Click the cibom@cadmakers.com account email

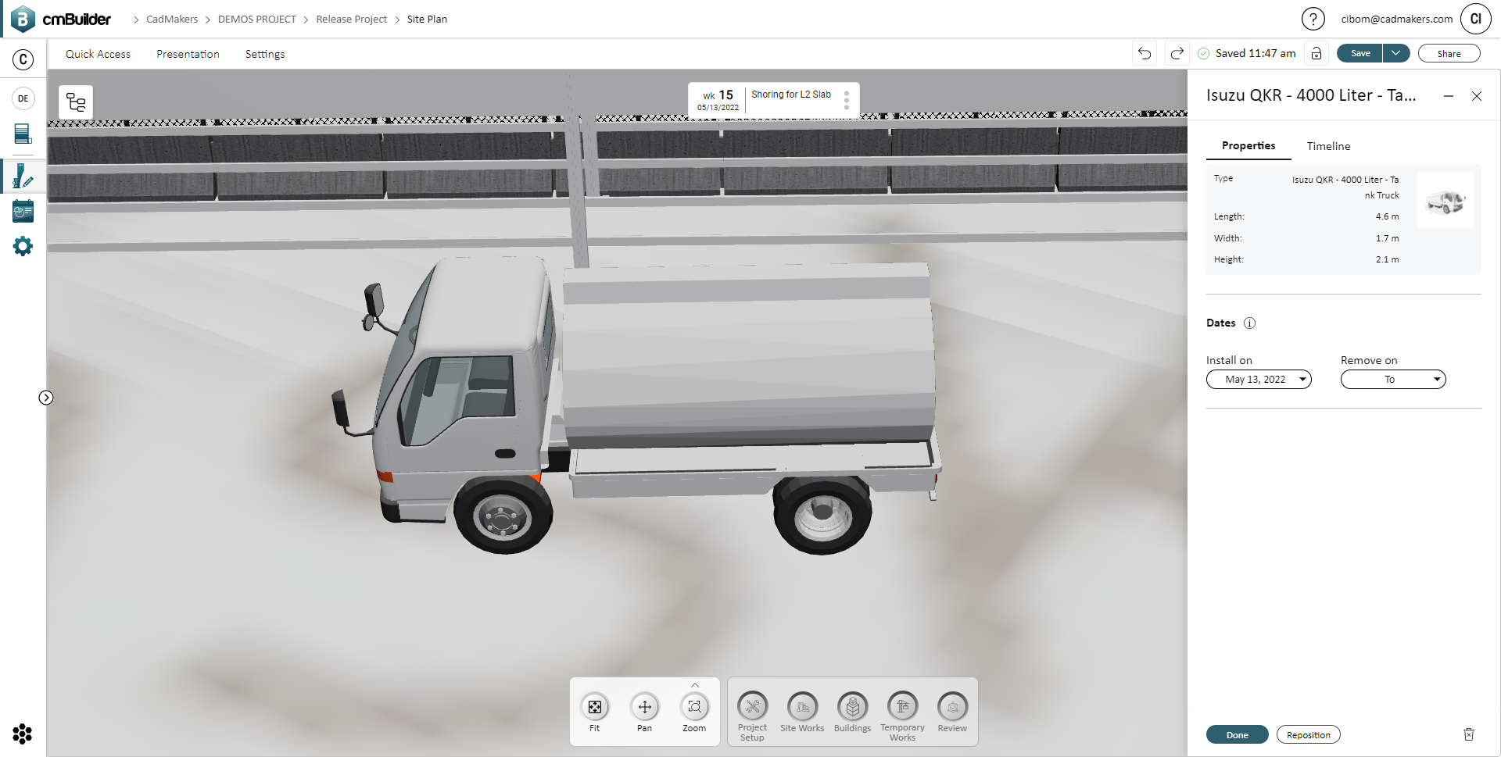[x=1397, y=19]
